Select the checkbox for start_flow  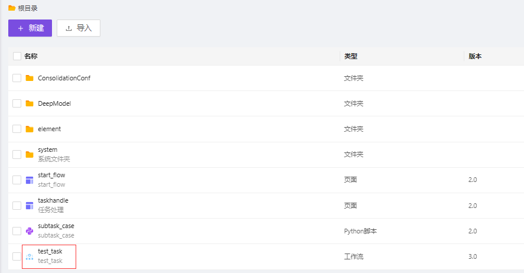(x=17, y=180)
